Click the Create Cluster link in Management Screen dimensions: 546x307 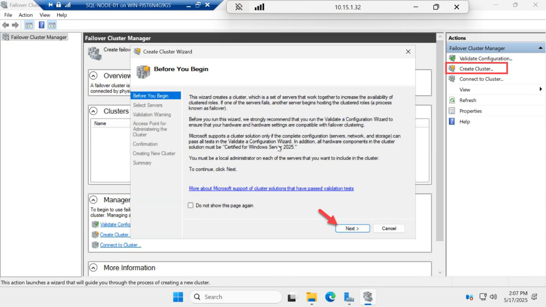pyautogui.click(x=115, y=235)
